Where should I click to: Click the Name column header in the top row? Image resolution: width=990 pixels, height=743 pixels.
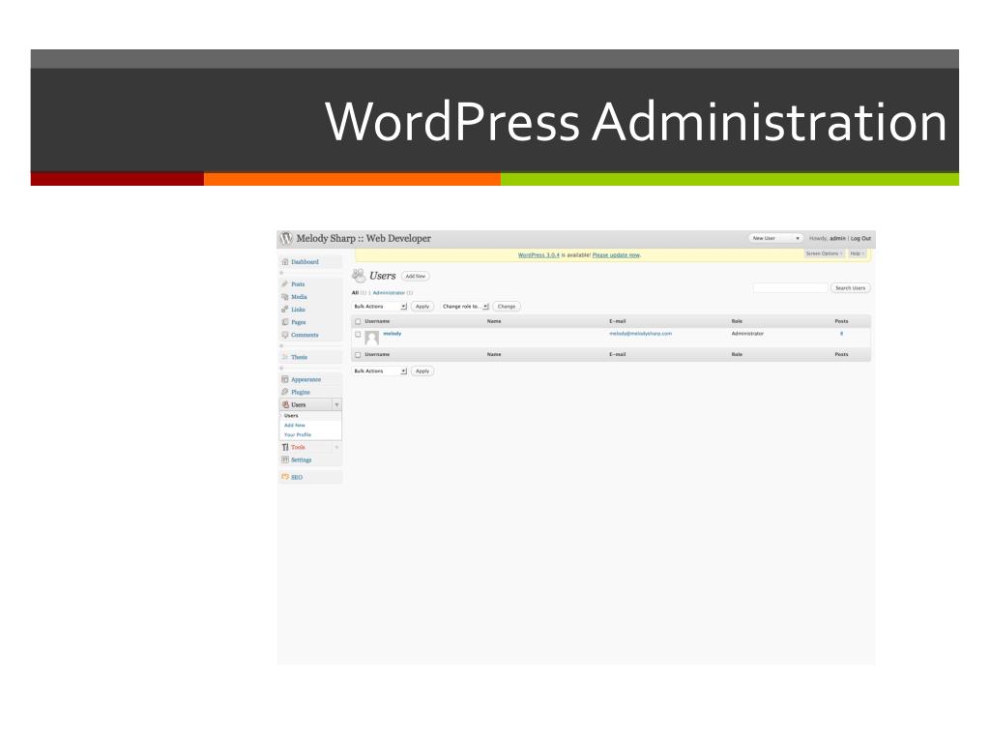coord(494,321)
